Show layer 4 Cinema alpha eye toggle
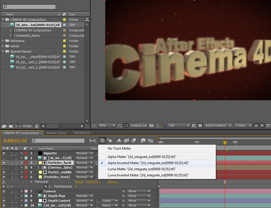The height and width of the screenshot is (208, 271). tap(4, 167)
